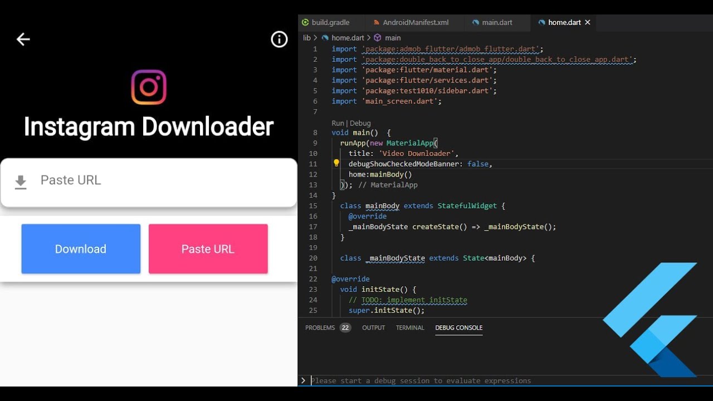The height and width of the screenshot is (401, 713).
Task: Click the debug console prompt chevron
Action: pyautogui.click(x=304, y=380)
